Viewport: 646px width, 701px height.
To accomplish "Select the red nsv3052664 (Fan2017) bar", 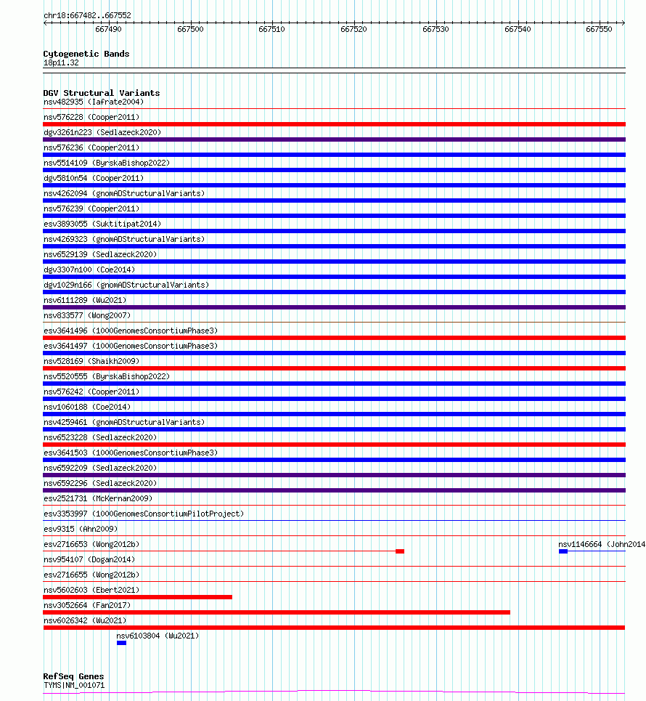I will (277, 612).
